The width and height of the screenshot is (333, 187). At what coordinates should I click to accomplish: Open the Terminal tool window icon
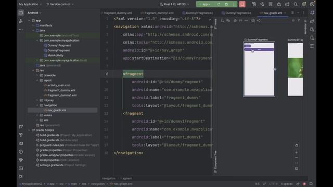pos(21,168)
